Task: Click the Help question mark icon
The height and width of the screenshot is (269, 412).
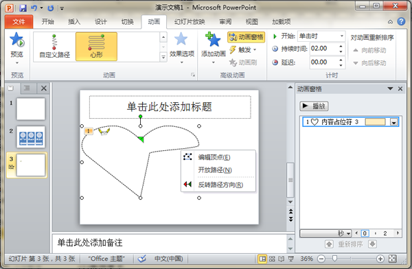Action: coord(401,21)
